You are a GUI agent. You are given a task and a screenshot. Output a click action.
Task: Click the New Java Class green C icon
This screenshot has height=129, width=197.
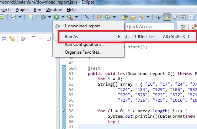click(108, 17)
